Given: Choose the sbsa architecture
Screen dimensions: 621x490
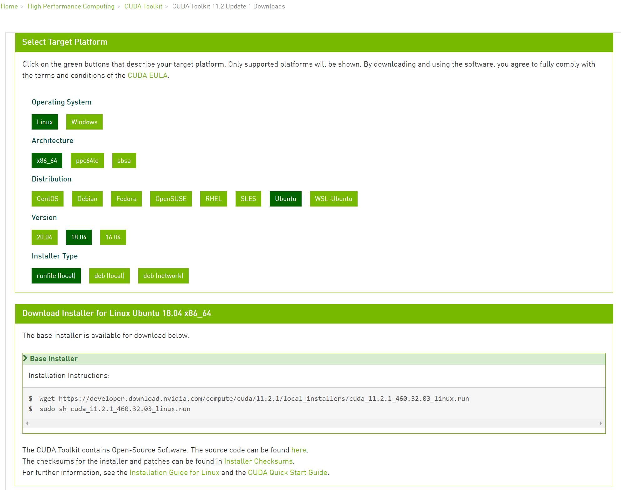Looking at the screenshot, I should pos(124,161).
